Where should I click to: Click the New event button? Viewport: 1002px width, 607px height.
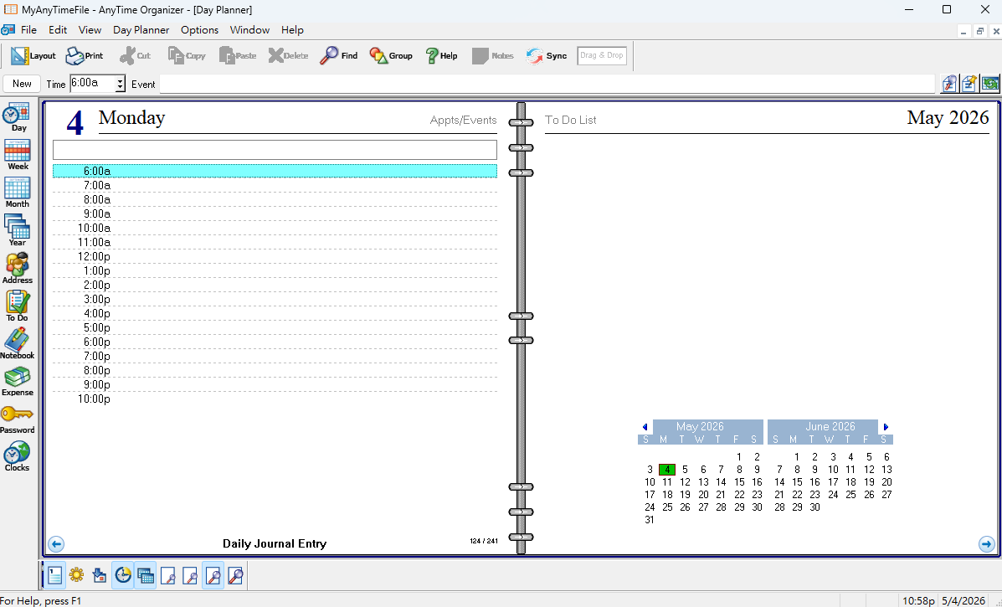22,84
